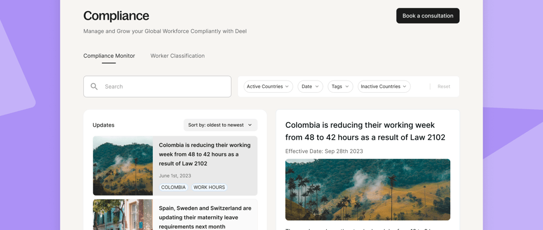The image size is (543, 230).
Task: Click the Inactive Countries chevron arrow
Action: pos(405,86)
